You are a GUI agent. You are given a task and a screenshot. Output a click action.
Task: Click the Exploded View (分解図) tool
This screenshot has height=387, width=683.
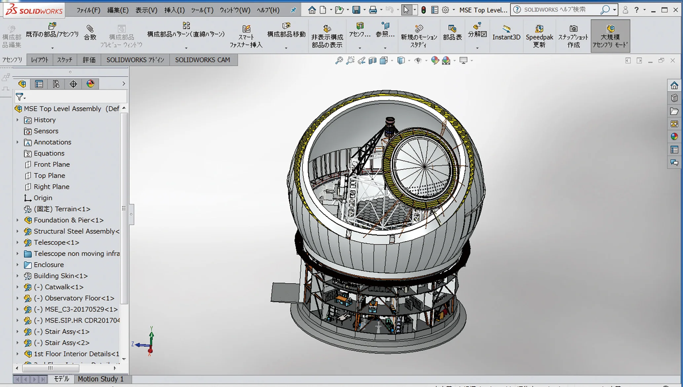[477, 30]
